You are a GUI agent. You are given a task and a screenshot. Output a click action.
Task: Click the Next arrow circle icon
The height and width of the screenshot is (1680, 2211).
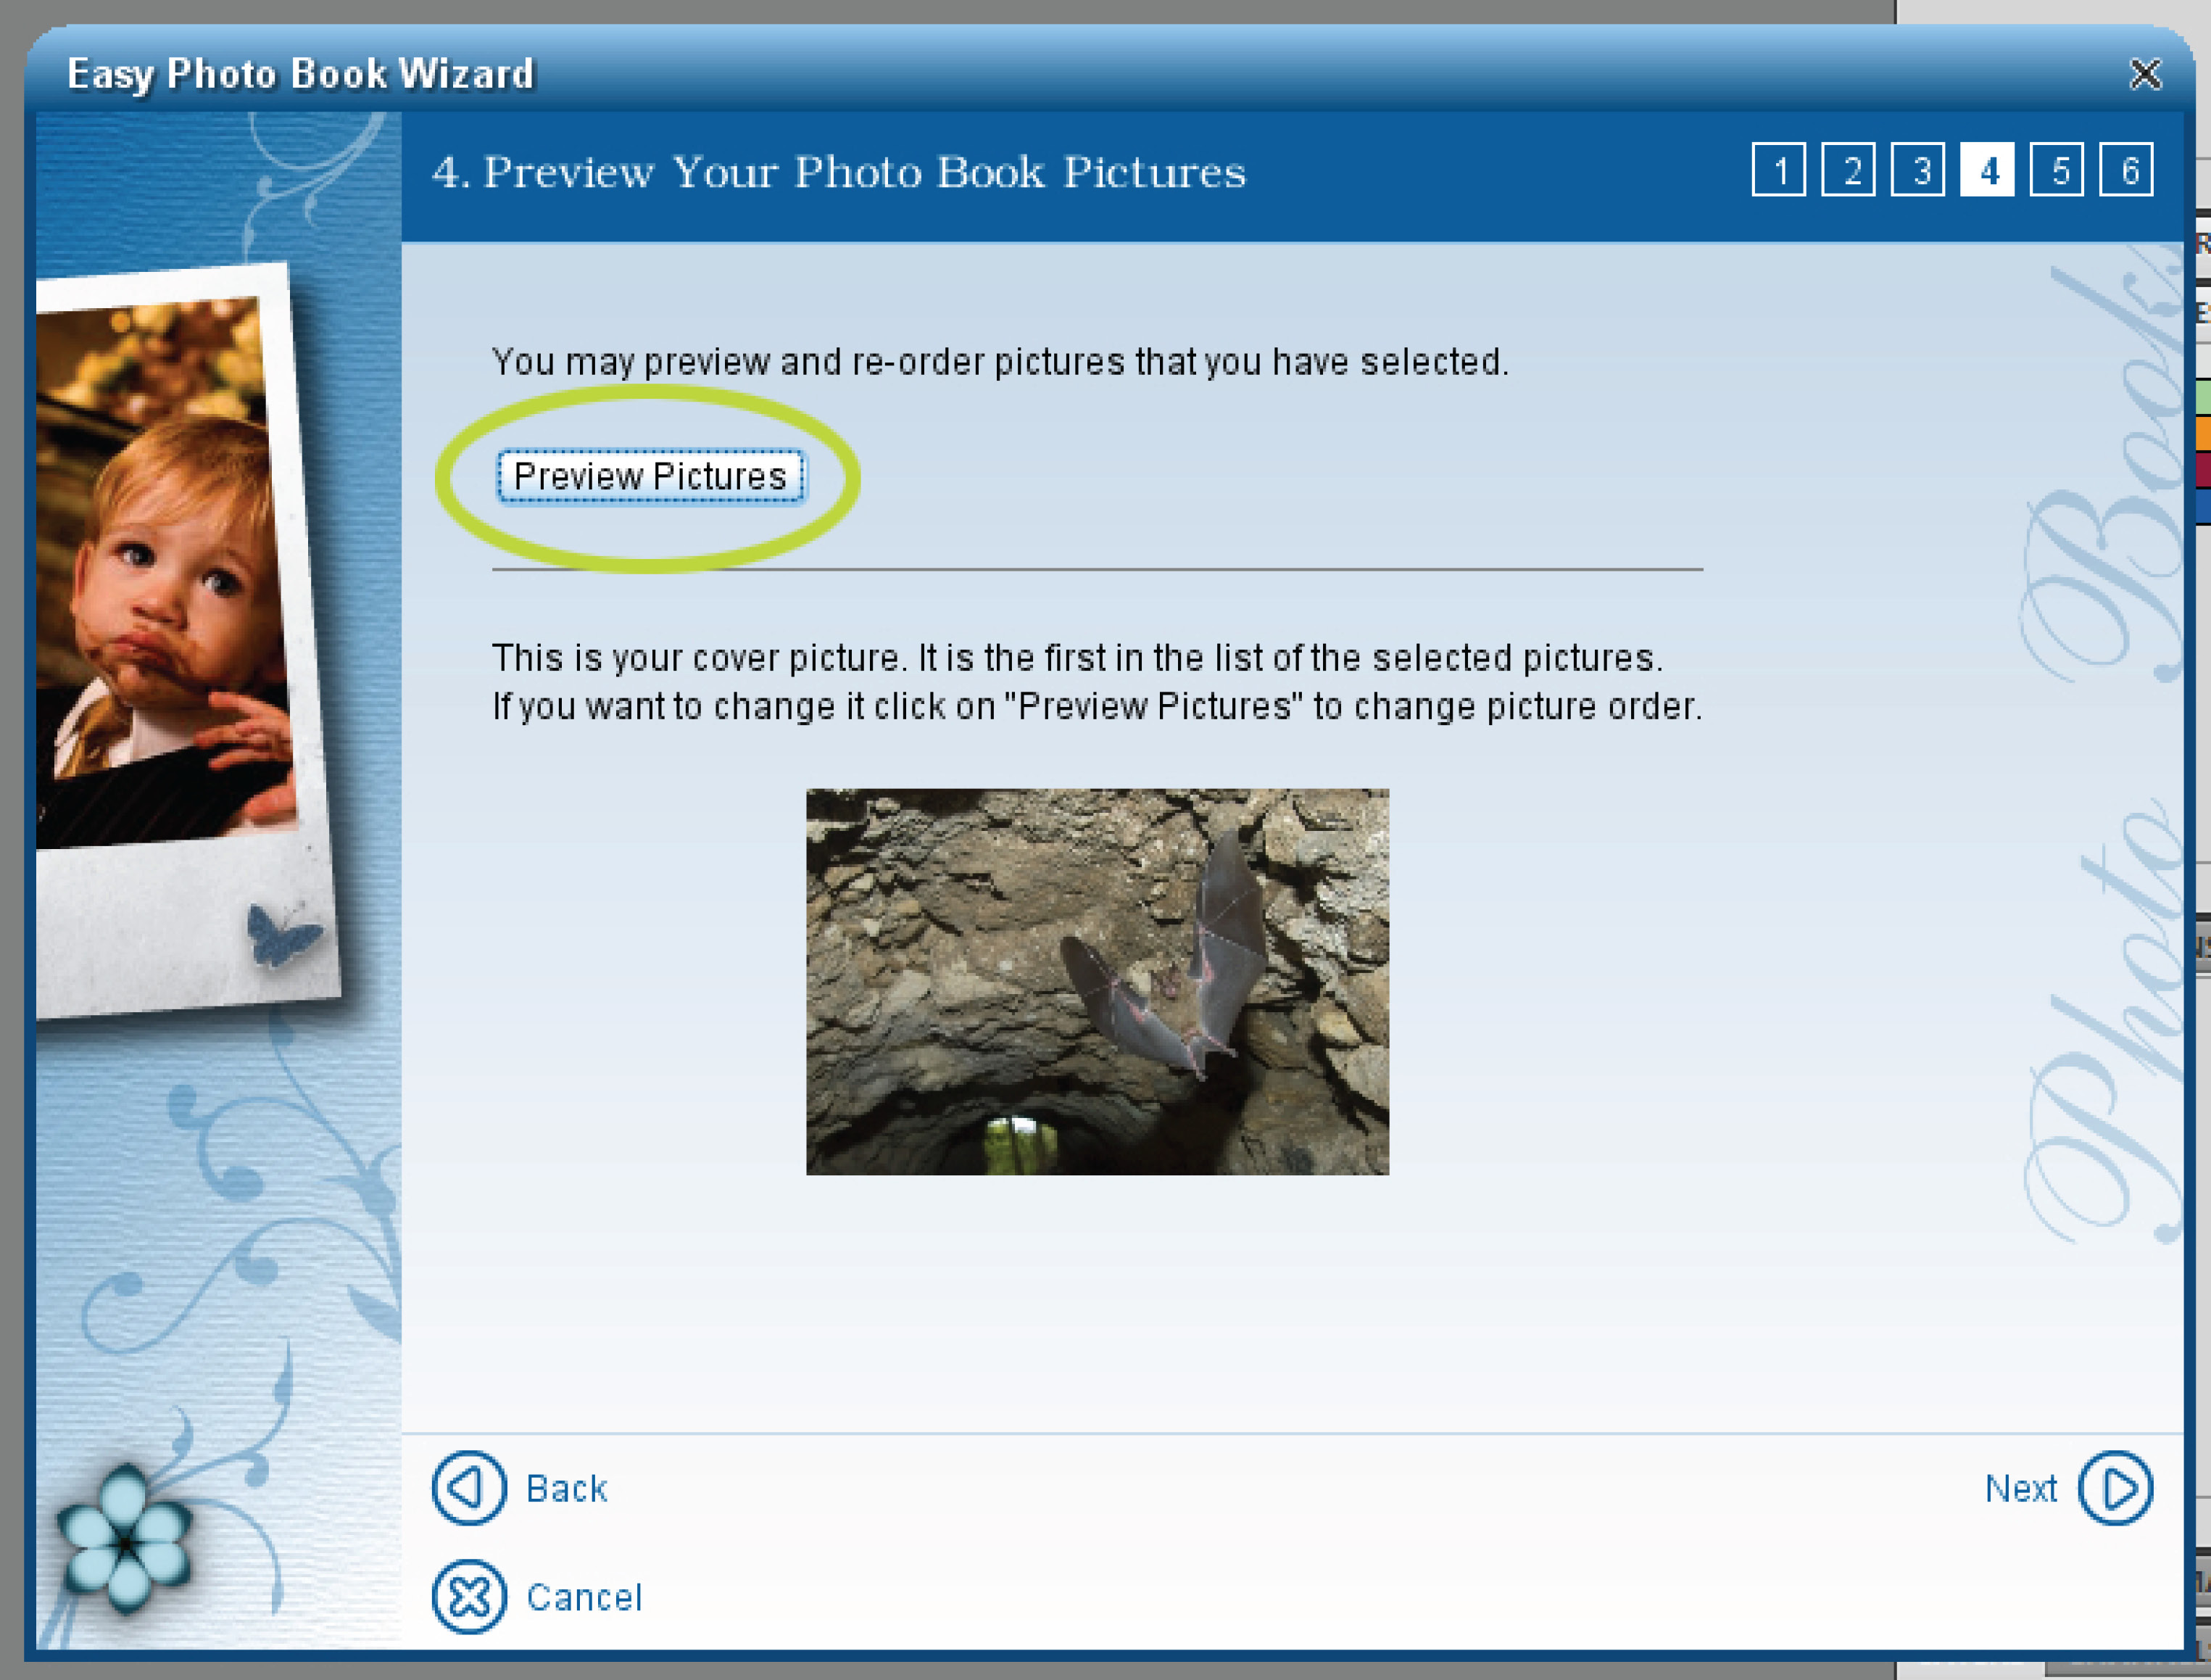[2115, 1487]
